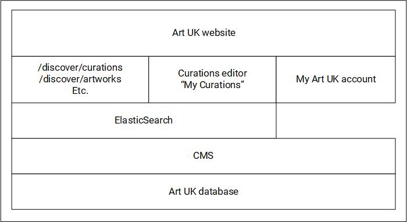Click the word "Art" in database label

tap(174, 191)
